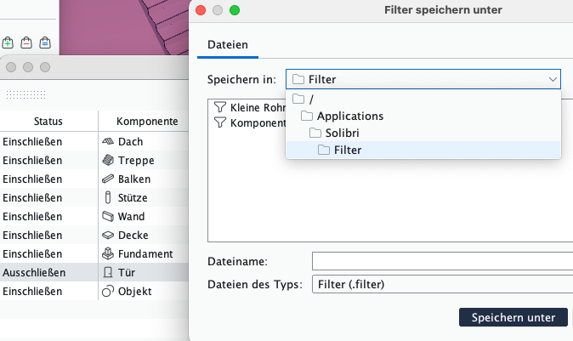Click the Tür component name
This screenshot has height=341, width=573.
pyautogui.click(x=127, y=272)
